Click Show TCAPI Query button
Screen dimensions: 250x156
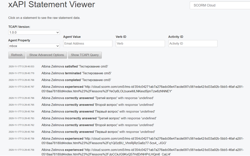coord(85,55)
